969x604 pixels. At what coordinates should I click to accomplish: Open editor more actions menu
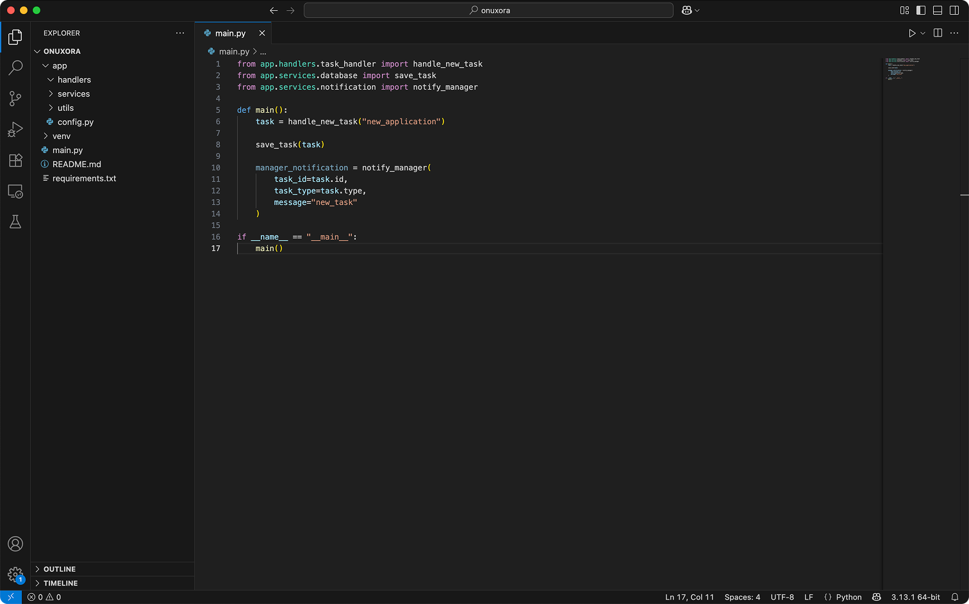coord(955,33)
